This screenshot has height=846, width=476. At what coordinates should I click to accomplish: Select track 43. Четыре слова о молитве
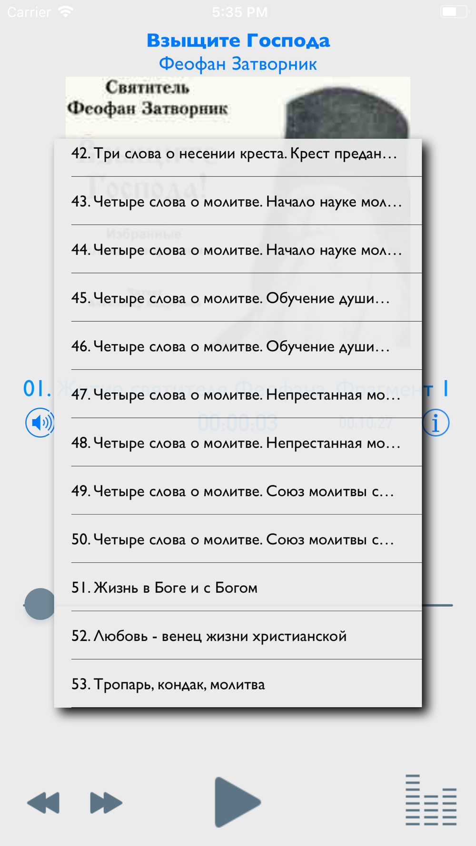point(238,201)
